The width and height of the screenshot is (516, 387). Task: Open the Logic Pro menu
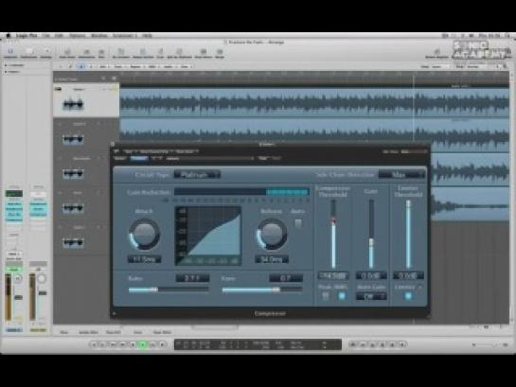click(x=27, y=36)
